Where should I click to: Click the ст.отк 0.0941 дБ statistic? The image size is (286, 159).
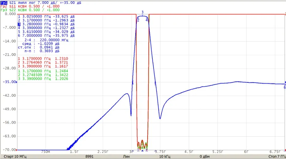point(39,48)
